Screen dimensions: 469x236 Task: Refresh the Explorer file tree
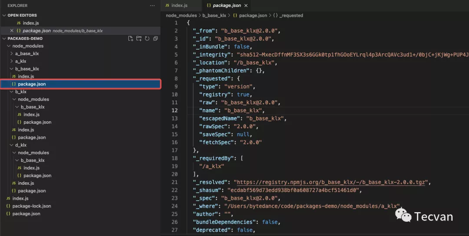point(147,39)
